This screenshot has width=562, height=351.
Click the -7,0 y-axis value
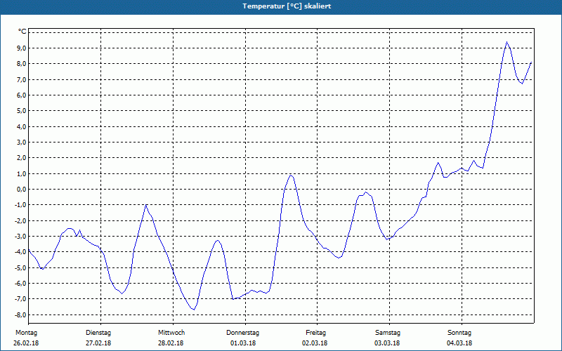click(20, 299)
